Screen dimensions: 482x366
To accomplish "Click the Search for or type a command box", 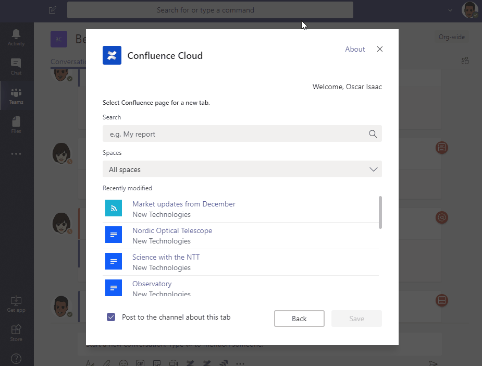I will coord(211,10).
